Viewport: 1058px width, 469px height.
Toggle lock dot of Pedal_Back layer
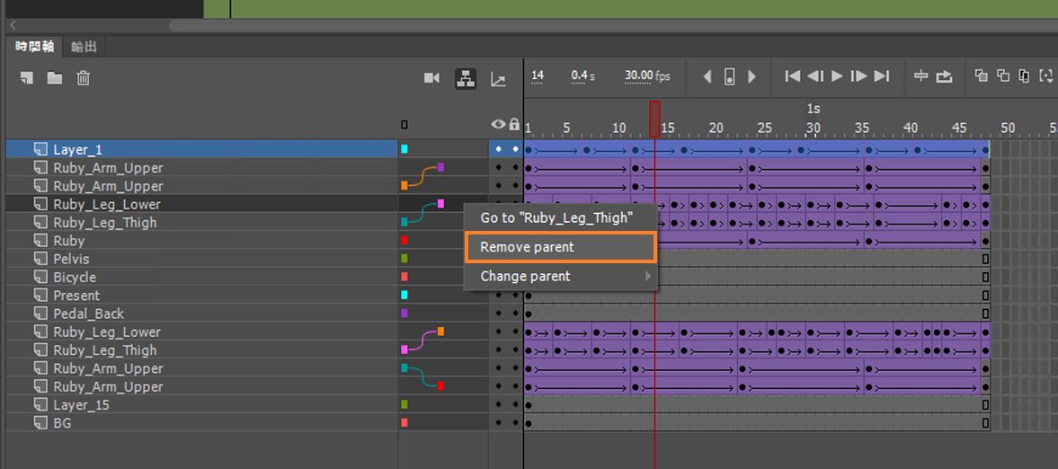[x=515, y=314]
